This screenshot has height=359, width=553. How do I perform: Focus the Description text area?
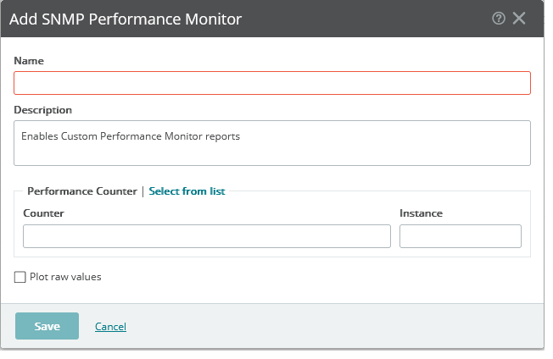point(272,142)
